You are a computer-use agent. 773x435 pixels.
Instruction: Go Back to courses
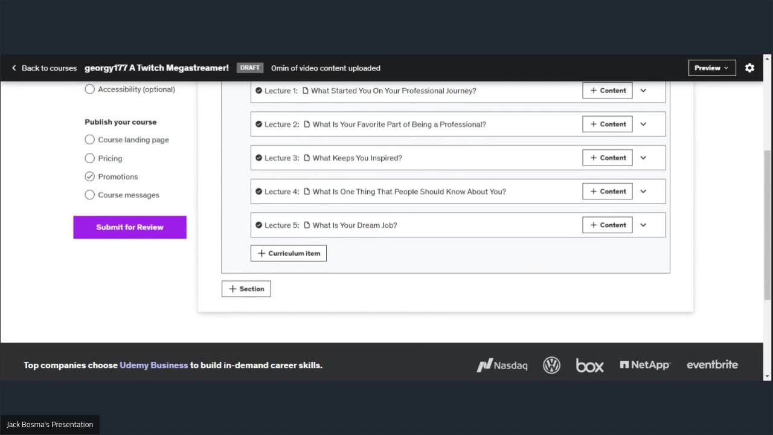49,68
